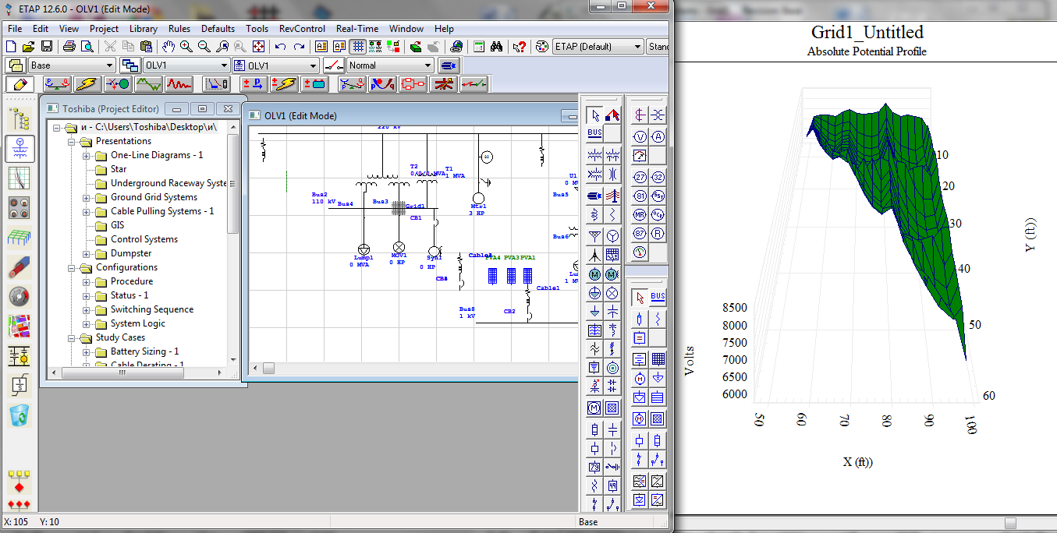This screenshot has height=533, width=1057.
Task: Insert a BUS element from the AC palette
Action: (594, 133)
